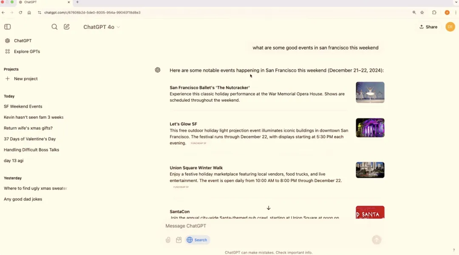The image size is (459, 255).
Task: Bookmark the page with the star icon
Action: (422, 13)
